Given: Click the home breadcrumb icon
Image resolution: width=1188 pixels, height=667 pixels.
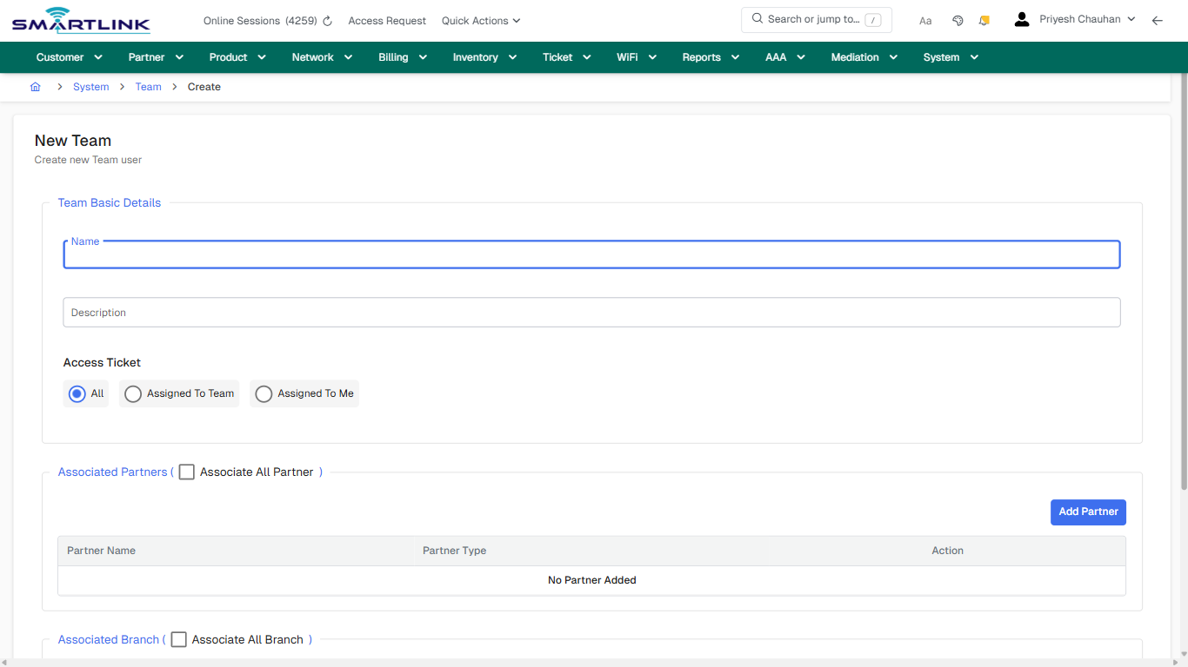Looking at the screenshot, I should click(35, 87).
